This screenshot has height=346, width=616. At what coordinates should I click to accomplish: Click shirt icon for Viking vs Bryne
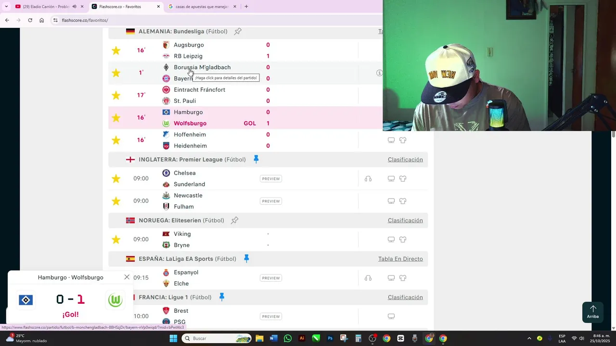[403, 240]
